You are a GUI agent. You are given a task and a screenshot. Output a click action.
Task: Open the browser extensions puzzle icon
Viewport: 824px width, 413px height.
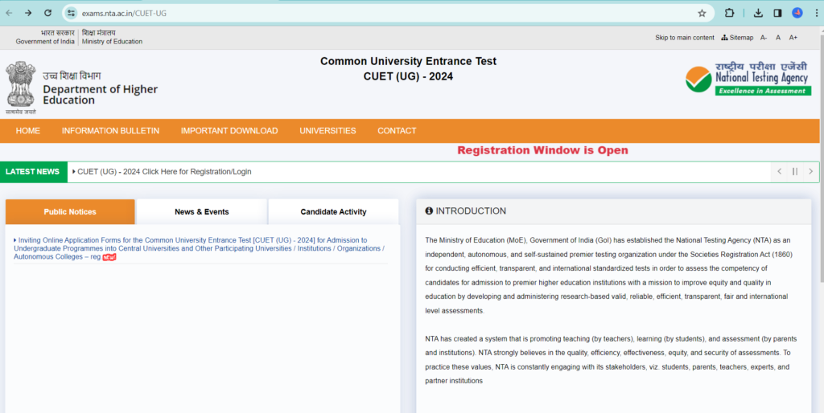(729, 13)
